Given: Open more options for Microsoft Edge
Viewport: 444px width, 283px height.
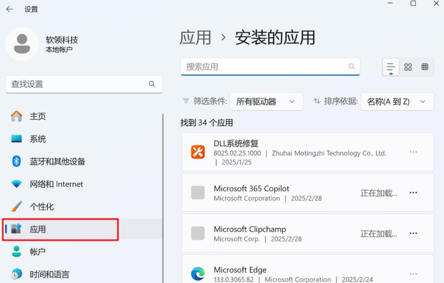Looking at the screenshot, I should tap(413, 274).
